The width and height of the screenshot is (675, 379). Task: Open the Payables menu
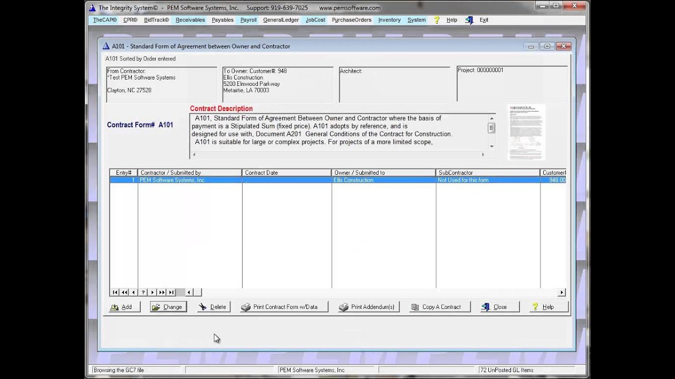[x=223, y=20]
